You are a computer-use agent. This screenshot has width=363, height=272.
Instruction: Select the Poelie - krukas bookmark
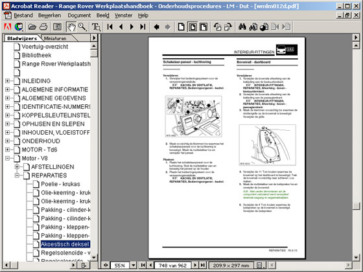tap(60, 184)
